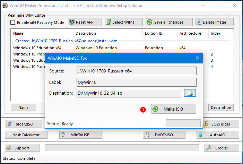243x164 pixels.
Task: Enable x64 Recovery Mode checkbox
Action: point(13,23)
